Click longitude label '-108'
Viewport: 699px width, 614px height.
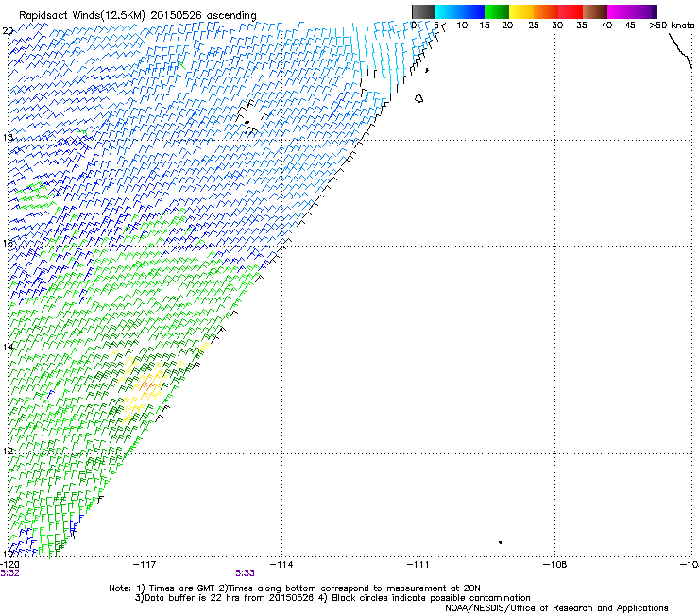point(555,565)
